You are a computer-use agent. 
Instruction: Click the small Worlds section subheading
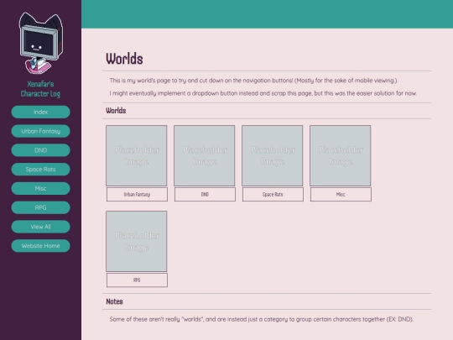pyautogui.click(x=116, y=111)
